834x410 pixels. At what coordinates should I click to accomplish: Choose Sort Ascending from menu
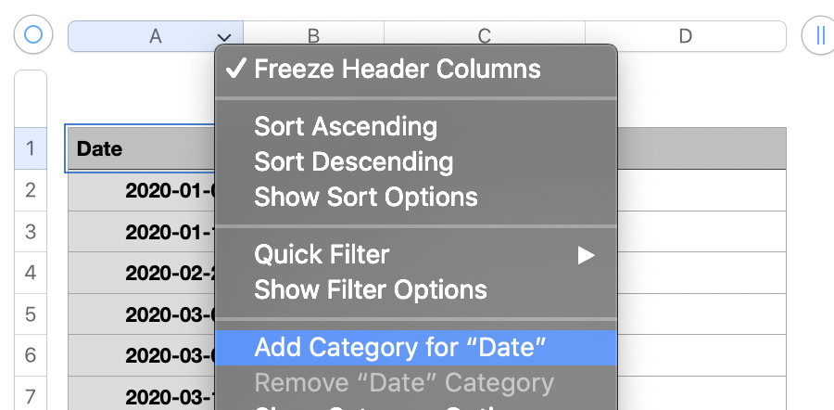345,126
